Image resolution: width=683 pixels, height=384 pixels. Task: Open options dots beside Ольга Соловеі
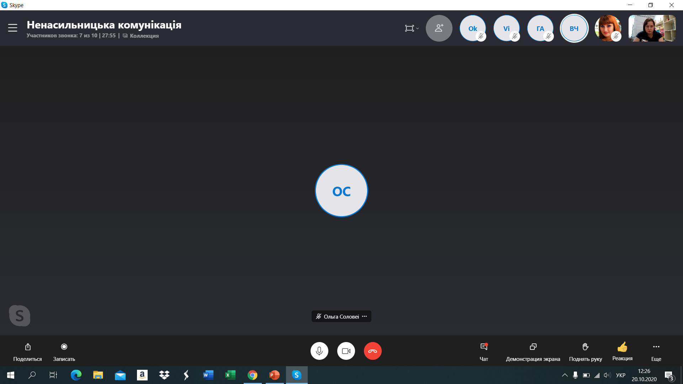[364, 316]
